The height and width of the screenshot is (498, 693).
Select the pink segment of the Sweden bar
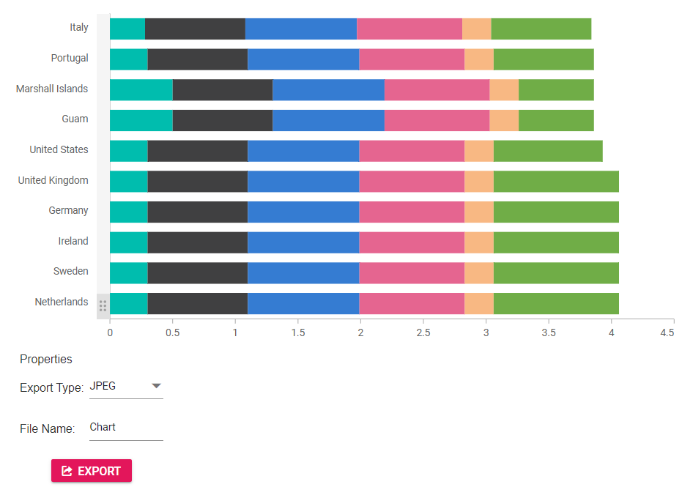(412, 272)
